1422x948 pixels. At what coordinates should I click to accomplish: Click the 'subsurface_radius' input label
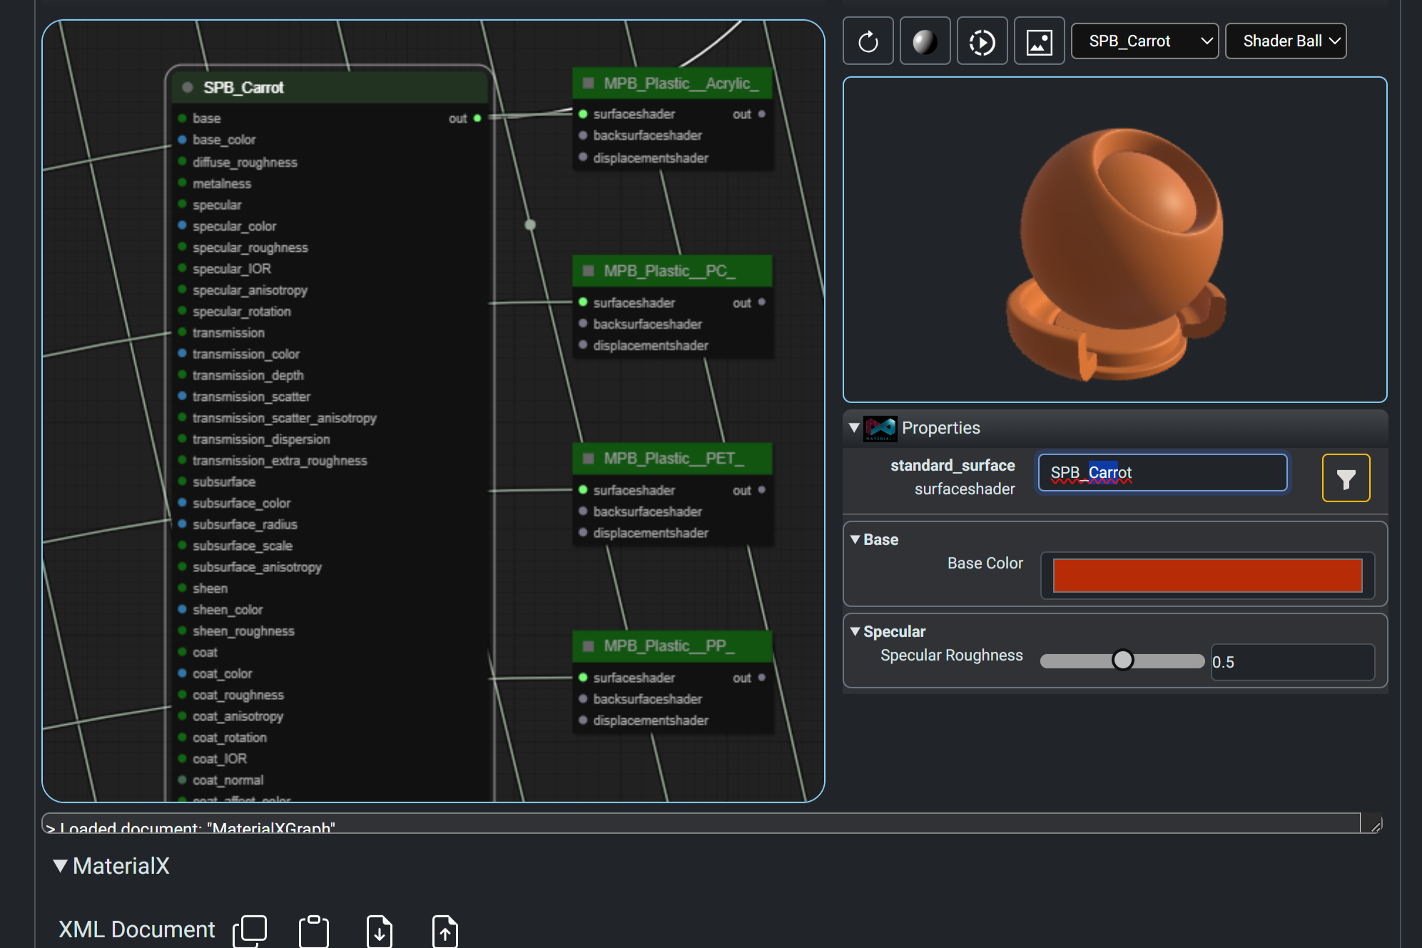click(245, 524)
